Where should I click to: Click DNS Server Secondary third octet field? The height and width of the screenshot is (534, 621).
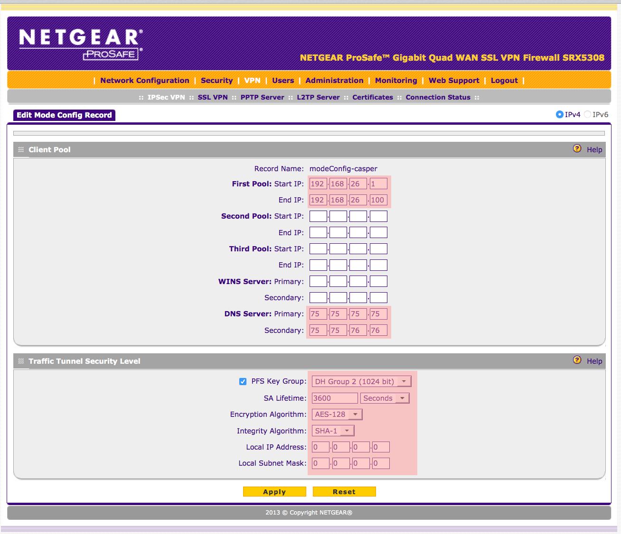[358, 330]
